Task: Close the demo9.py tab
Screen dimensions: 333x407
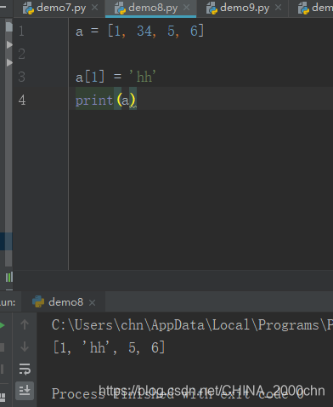Action: [x=279, y=8]
